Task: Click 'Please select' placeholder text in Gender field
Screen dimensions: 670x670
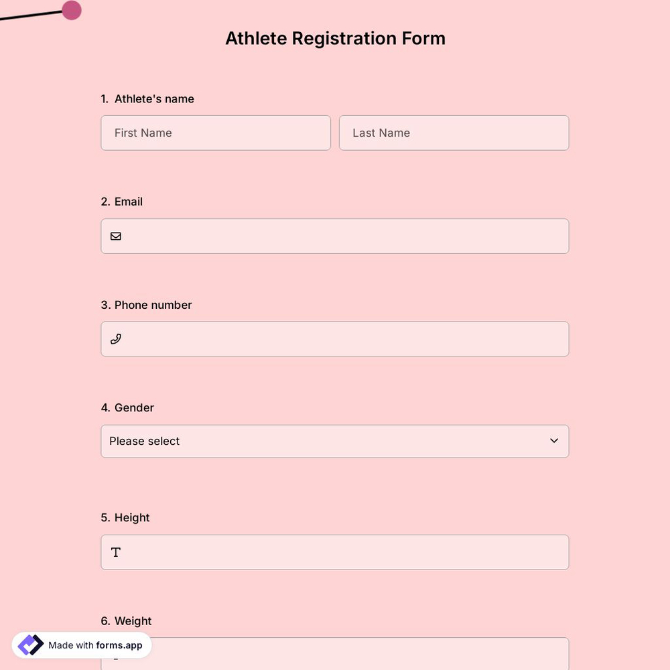Action: [x=145, y=441]
